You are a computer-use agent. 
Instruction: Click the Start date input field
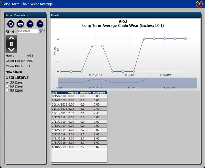pyautogui.click(x=27, y=31)
